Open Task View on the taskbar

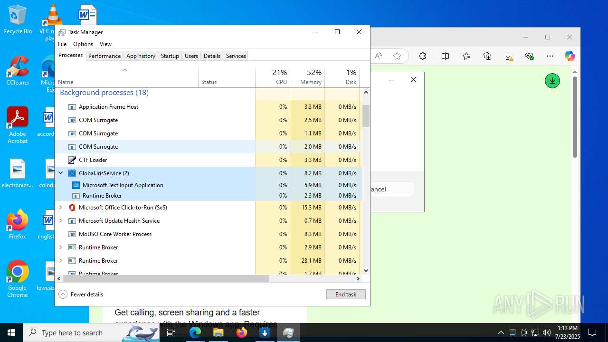(171, 332)
